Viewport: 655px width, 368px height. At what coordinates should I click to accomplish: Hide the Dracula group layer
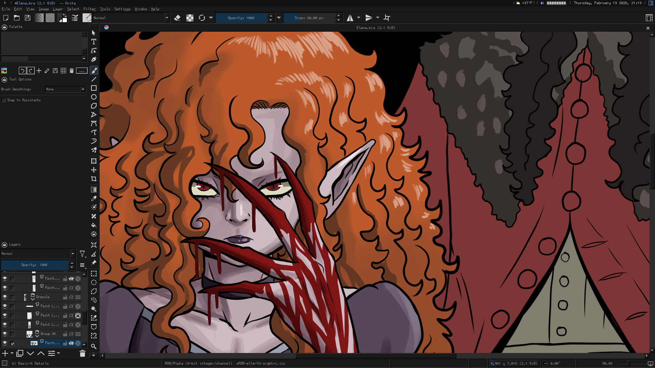tap(5, 297)
